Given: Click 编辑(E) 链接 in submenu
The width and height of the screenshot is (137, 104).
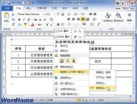Looking at the screenshot, I should point(103,72).
